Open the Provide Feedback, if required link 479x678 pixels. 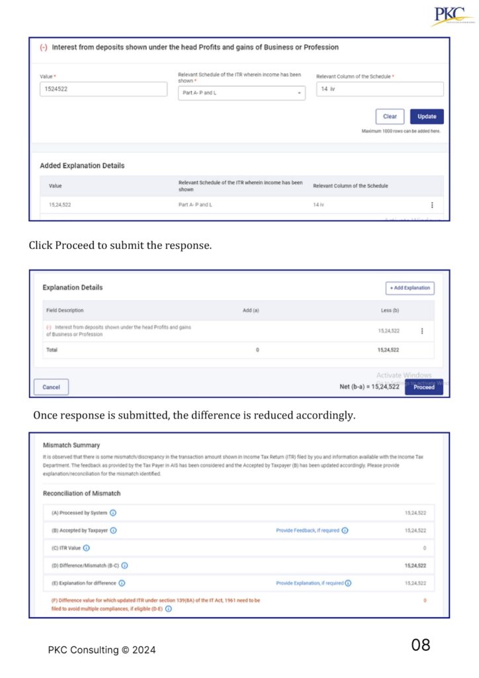pos(308,530)
